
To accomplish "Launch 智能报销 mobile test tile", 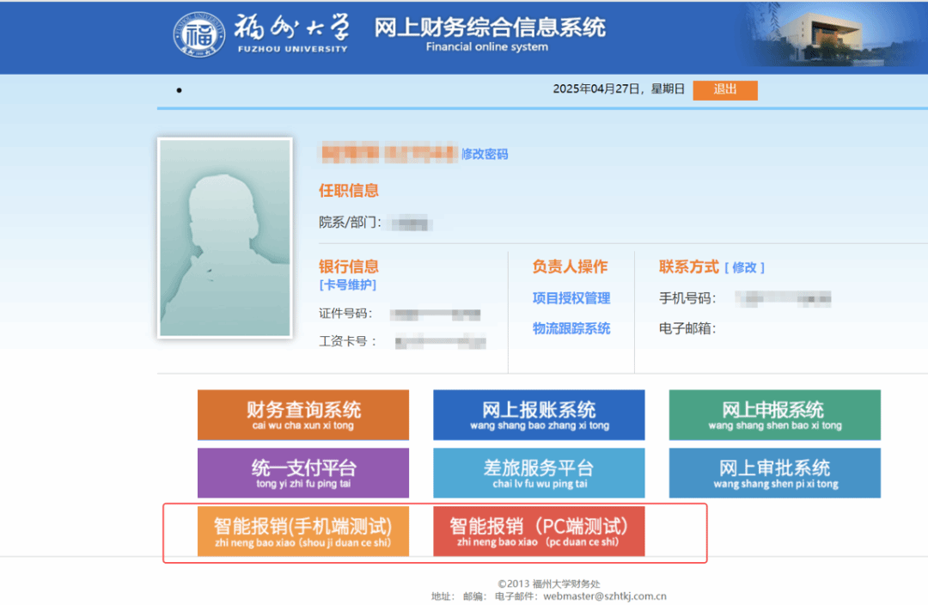I will tap(303, 531).
